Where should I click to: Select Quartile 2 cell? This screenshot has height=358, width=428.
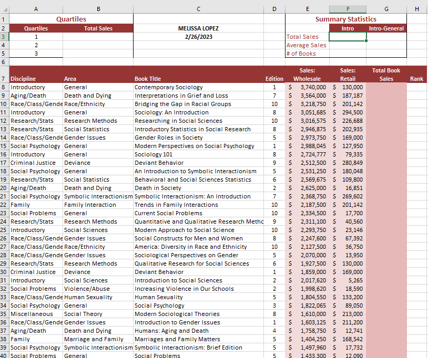36,45
